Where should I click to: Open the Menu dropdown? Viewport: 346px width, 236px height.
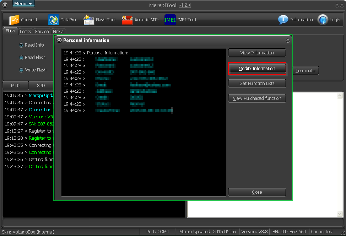tap(23, 4)
